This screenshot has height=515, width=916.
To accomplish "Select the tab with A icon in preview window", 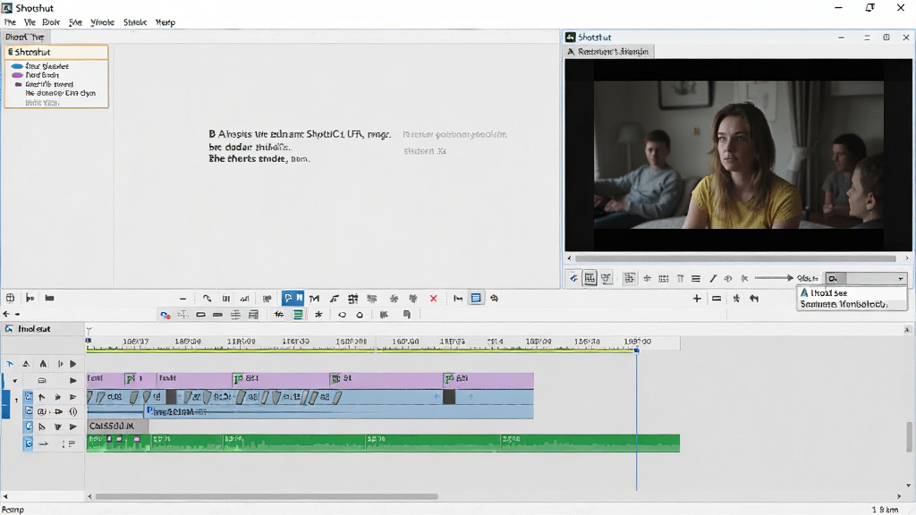I will (x=608, y=51).
